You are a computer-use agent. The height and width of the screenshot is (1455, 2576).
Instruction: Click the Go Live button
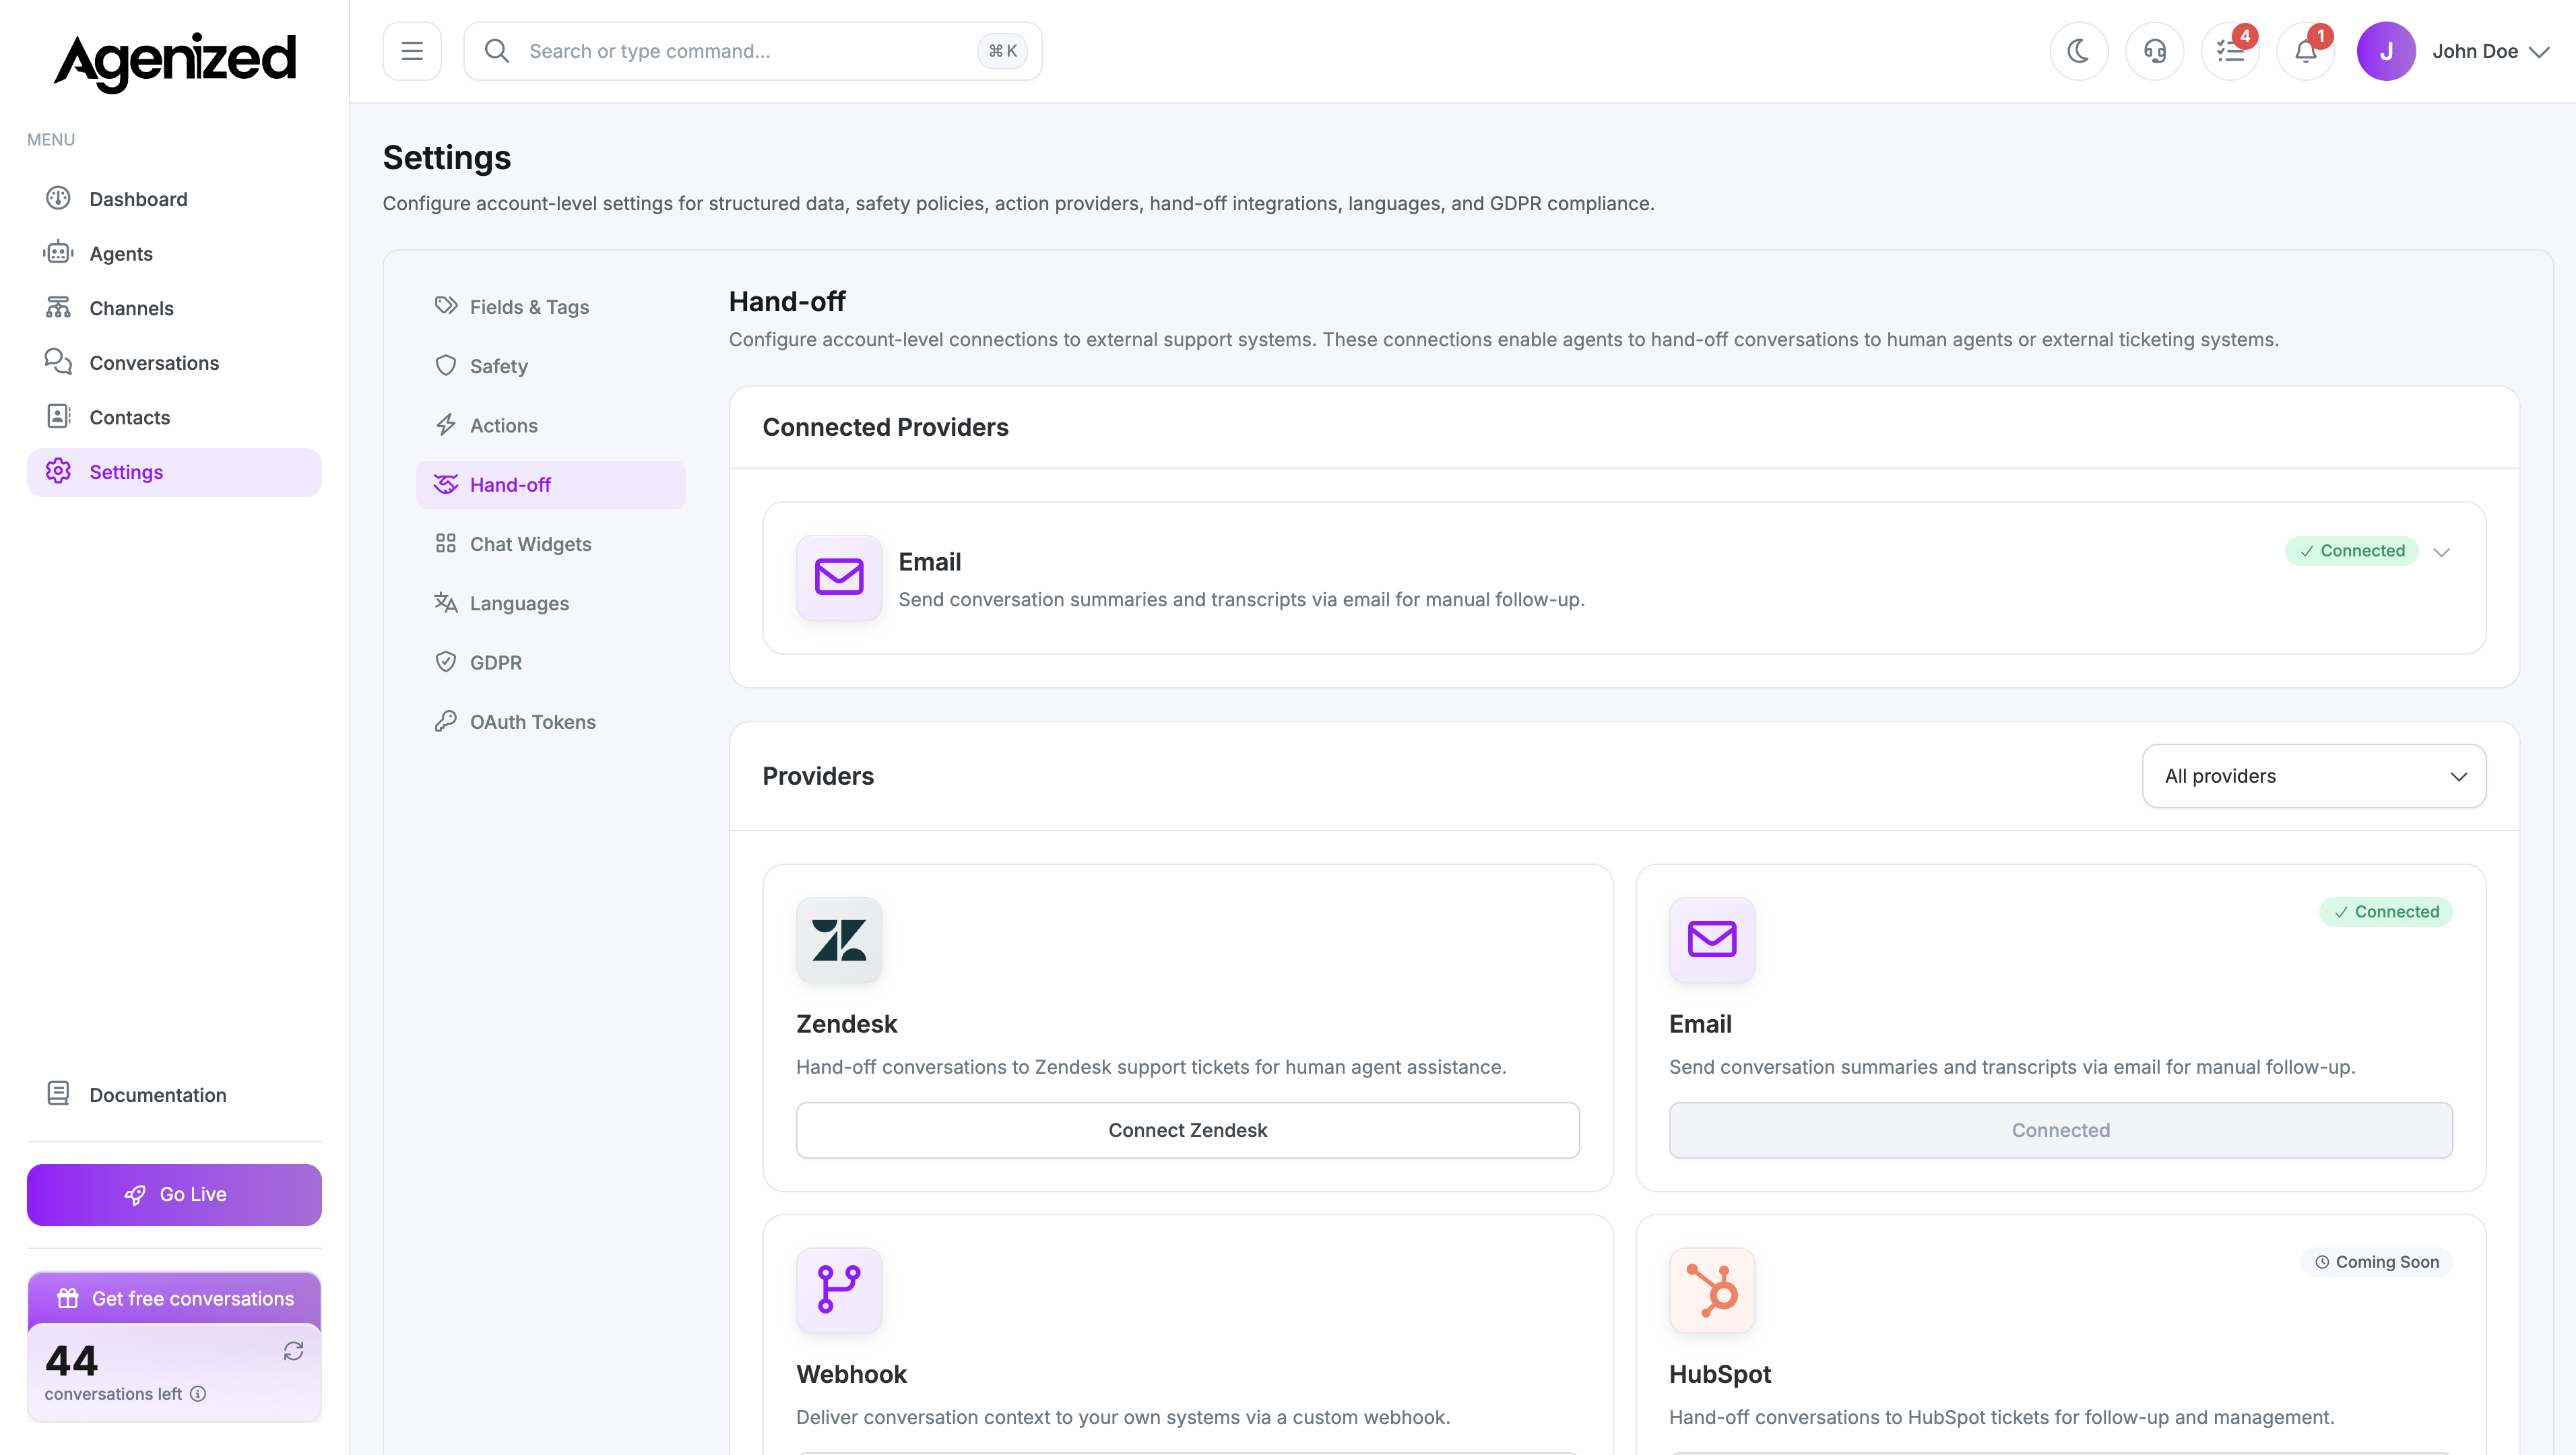tap(173, 1194)
